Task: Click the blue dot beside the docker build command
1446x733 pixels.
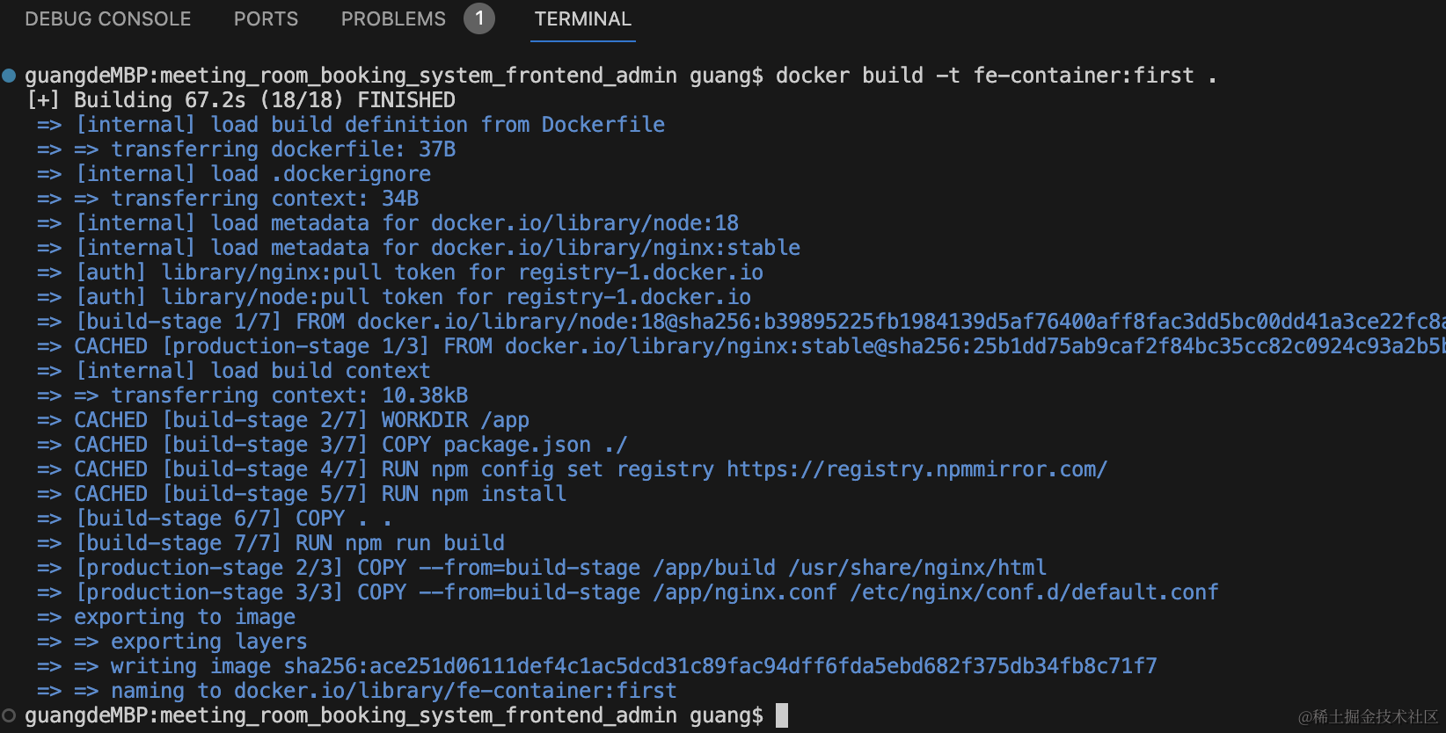Action: 10,76
